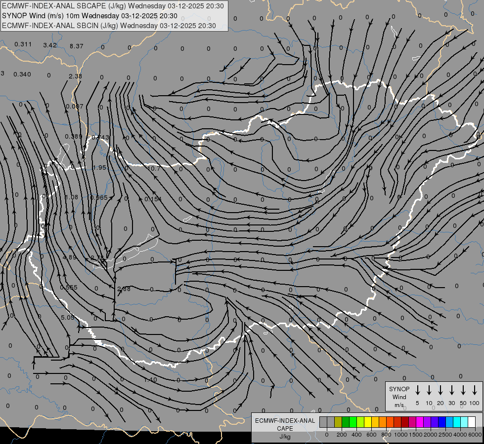Screen dimensions: 484x444
Task: Click the 3.42 value on the map
Action: [x=50, y=45]
